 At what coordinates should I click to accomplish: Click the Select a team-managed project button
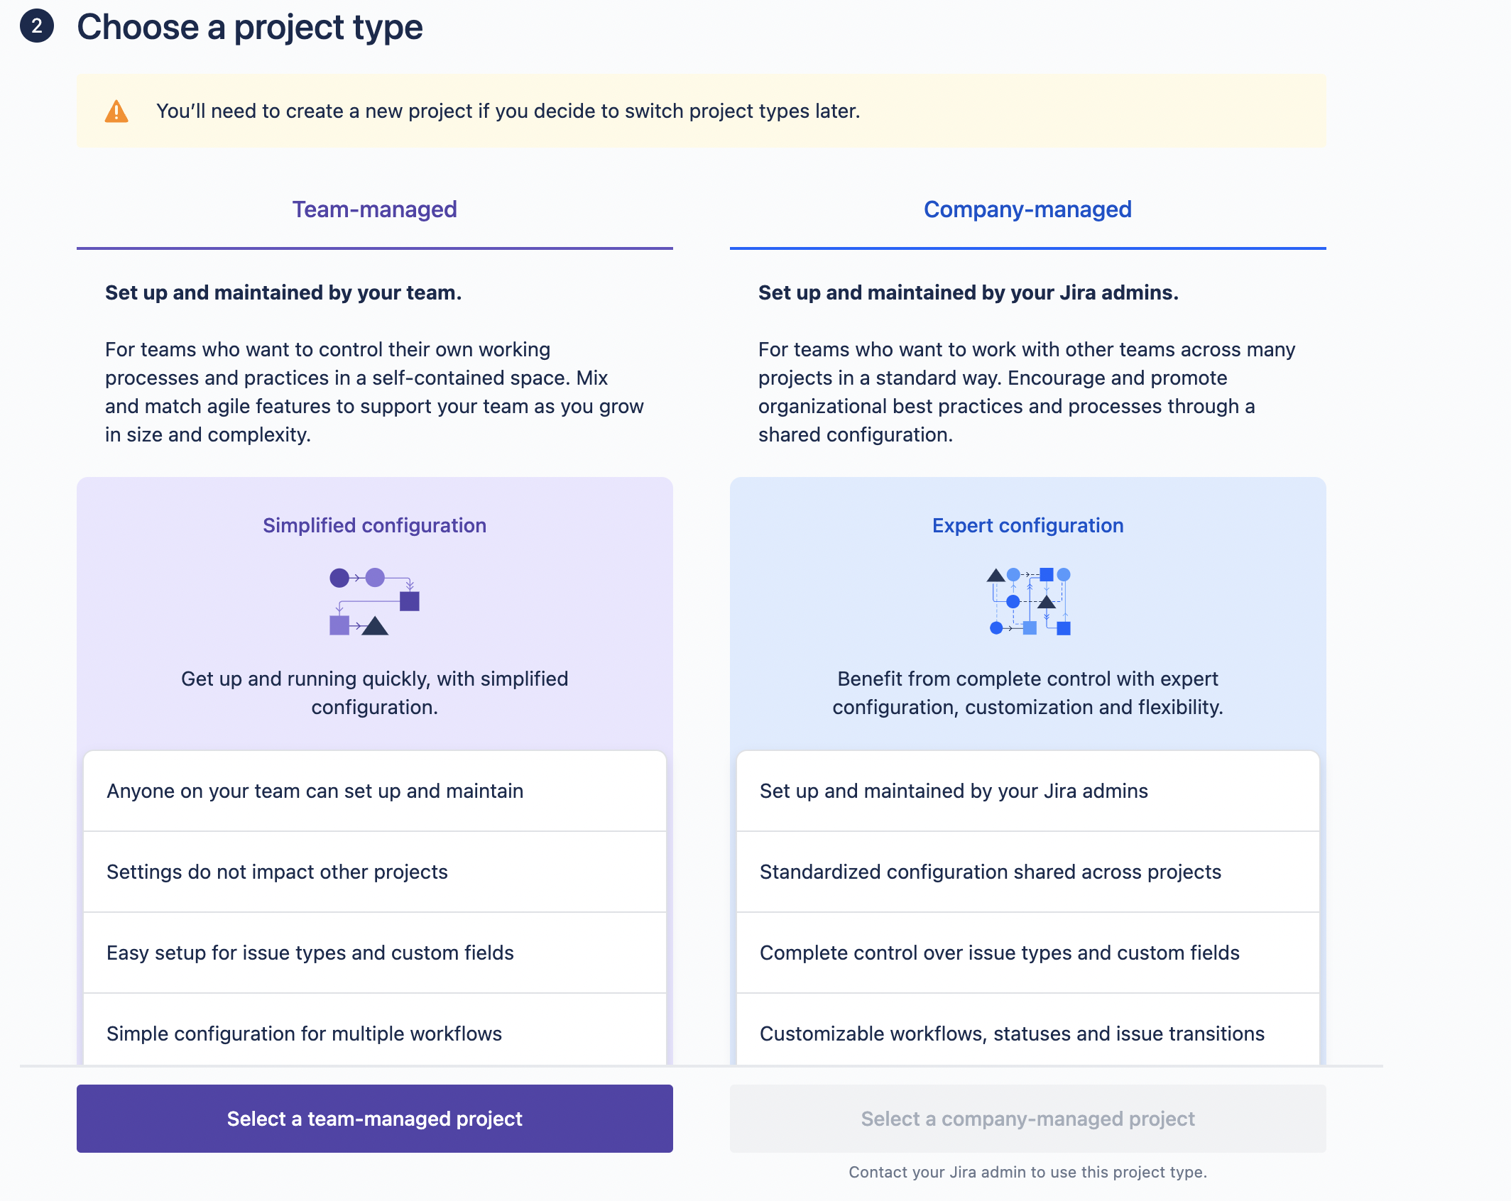374,1118
